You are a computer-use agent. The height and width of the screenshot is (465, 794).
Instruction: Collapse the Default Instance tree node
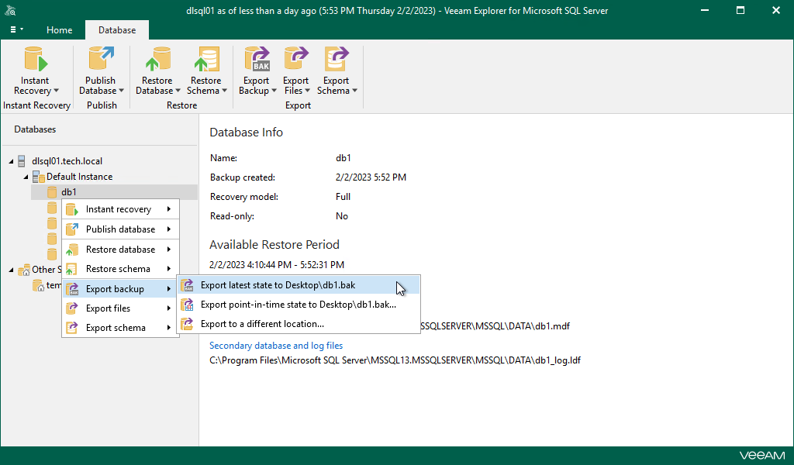[26, 177]
